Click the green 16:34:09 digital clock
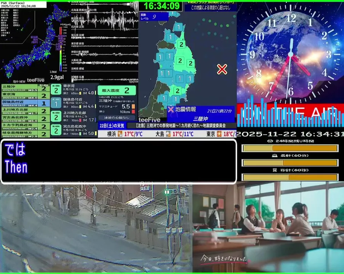 tap(162, 6)
